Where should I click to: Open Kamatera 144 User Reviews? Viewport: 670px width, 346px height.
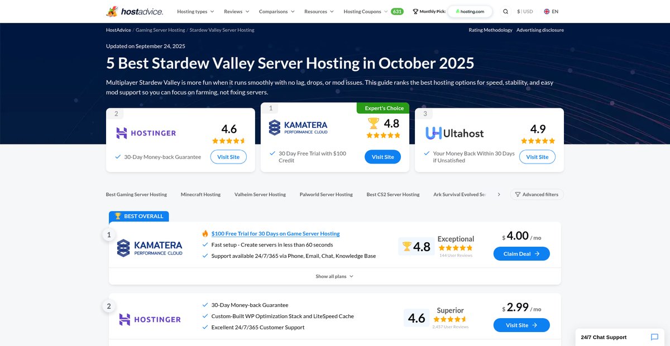(x=456, y=255)
